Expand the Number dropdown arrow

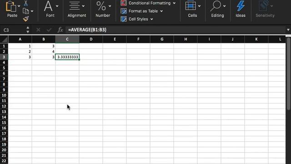pyautogui.click(x=110, y=6)
